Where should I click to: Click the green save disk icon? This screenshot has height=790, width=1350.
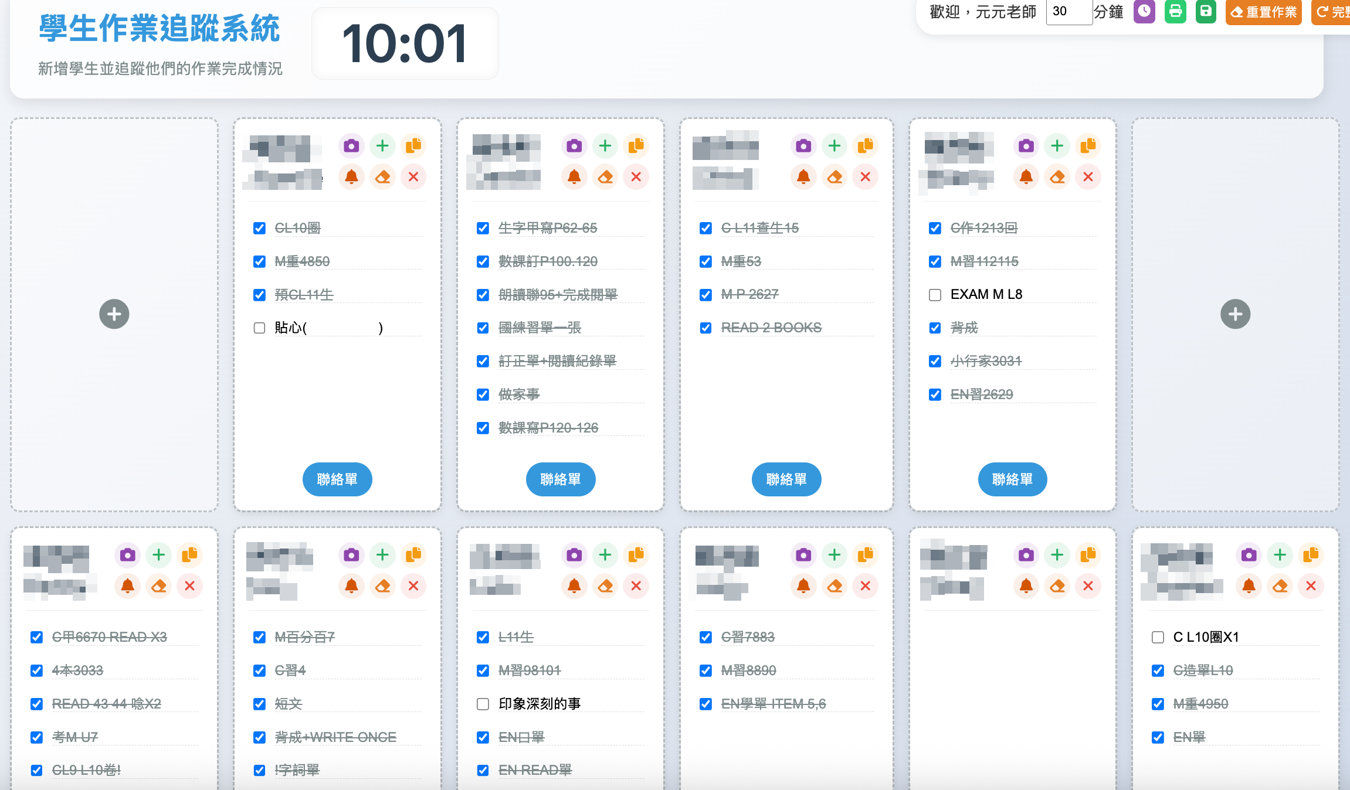[1206, 12]
